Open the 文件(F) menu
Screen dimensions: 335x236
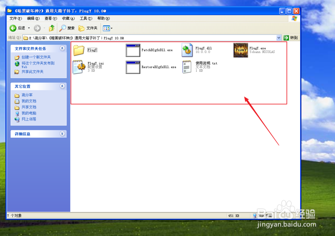pyautogui.click(x=16, y=18)
